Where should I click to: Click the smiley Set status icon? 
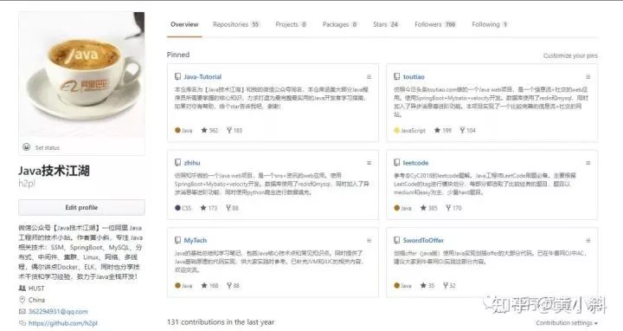click(27, 147)
